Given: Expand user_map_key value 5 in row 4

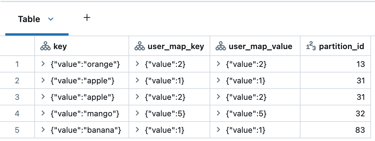Looking at the screenshot, I should pos(137,114).
